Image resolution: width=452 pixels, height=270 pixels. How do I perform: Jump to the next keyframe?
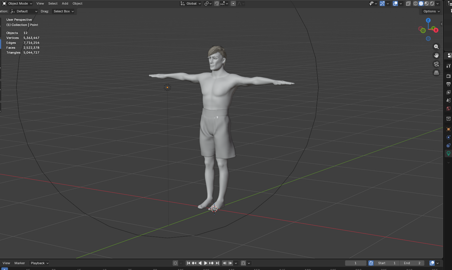point(211,263)
